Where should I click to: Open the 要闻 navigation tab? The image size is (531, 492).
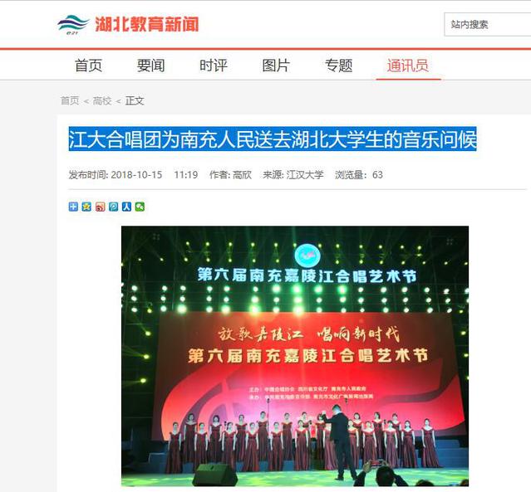[x=150, y=66]
